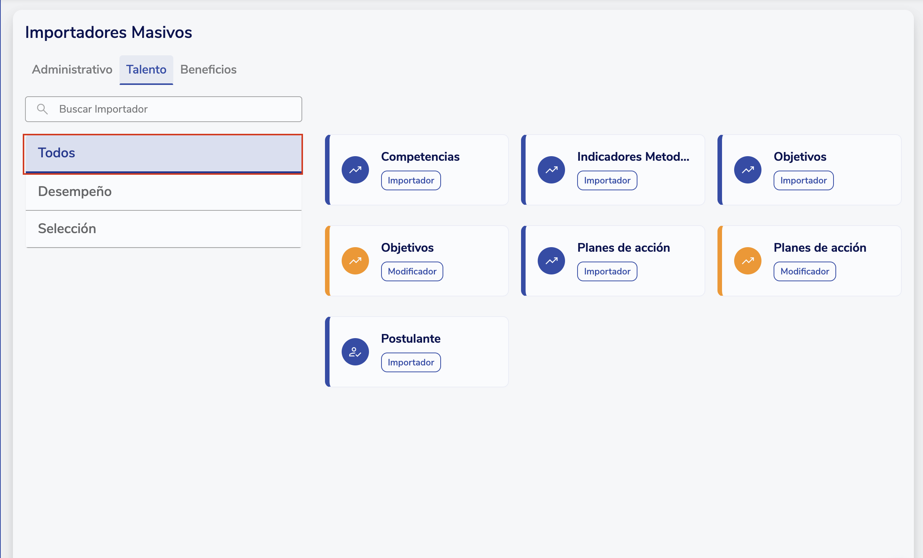Viewport: 923px width, 558px height.
Task: Select the Talento tab
Action: click(x=146, y=70)
